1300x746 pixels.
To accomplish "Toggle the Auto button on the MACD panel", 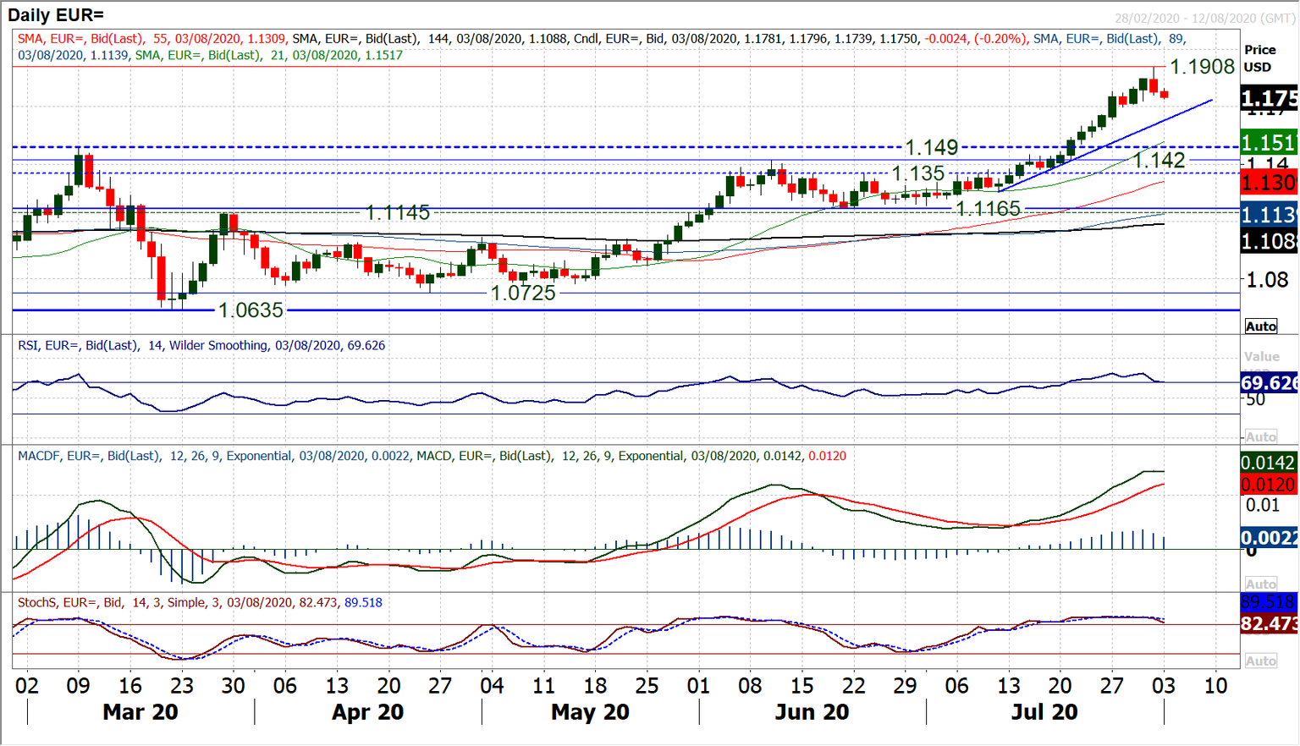I will tap(1261, 584).
